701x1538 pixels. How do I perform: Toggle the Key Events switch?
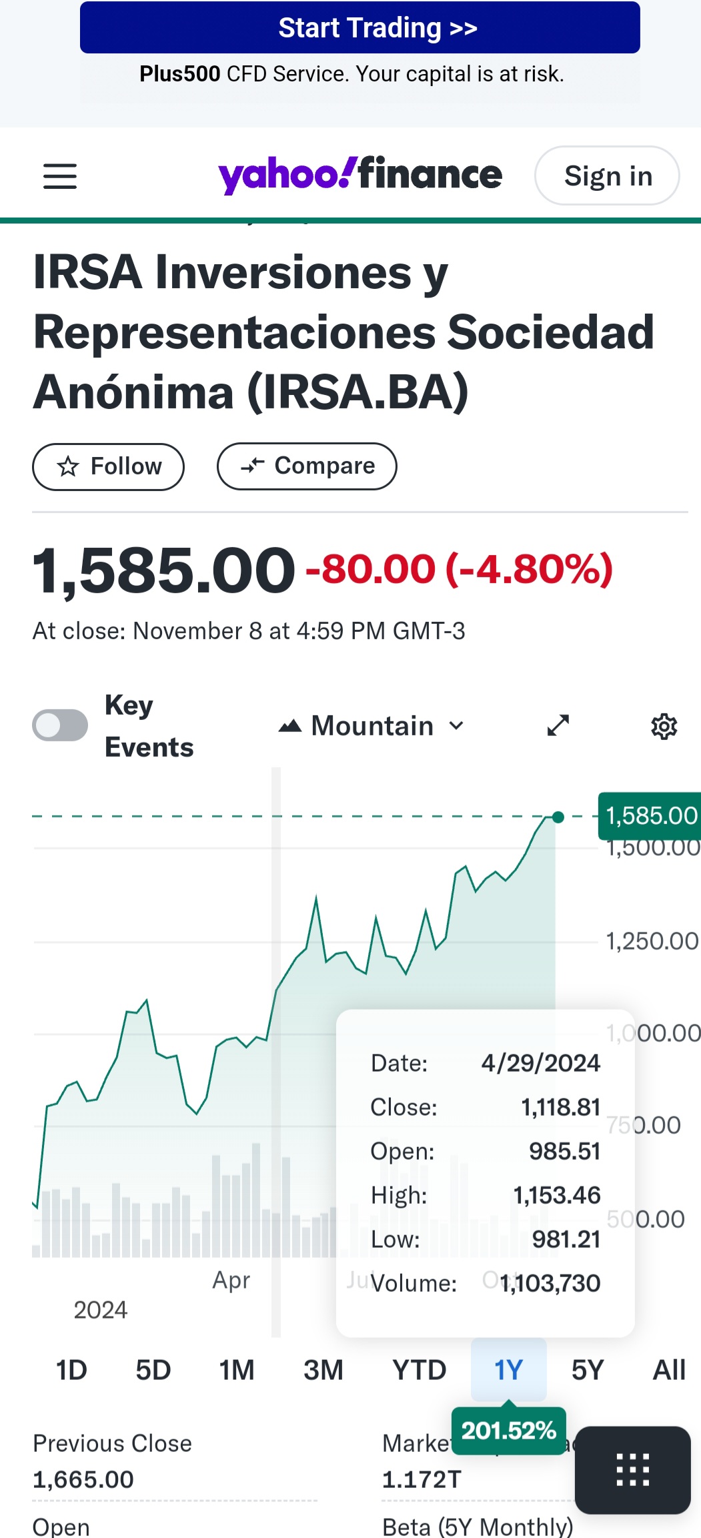[x=60, y=725]
